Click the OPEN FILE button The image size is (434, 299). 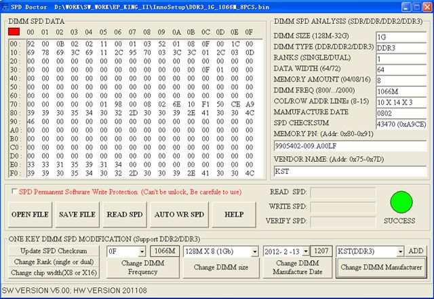[x=30, y=215]
